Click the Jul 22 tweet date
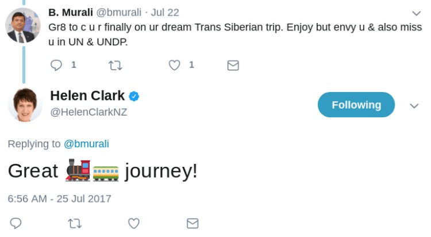This screenshot has width=431, height=237. pos(165,12)
